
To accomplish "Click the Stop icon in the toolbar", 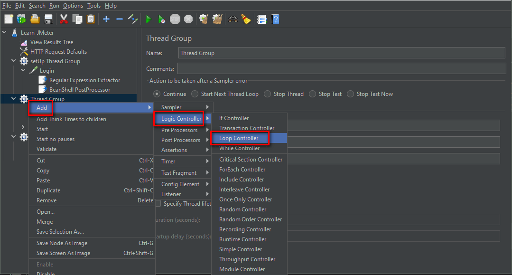I will (x=175, y=19).
